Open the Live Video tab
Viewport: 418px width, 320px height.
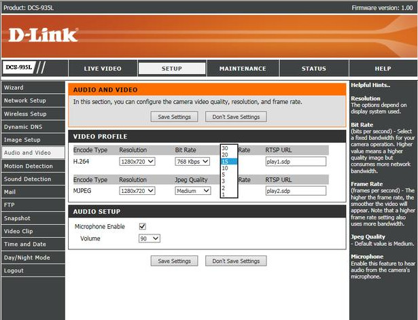point(103,69)
